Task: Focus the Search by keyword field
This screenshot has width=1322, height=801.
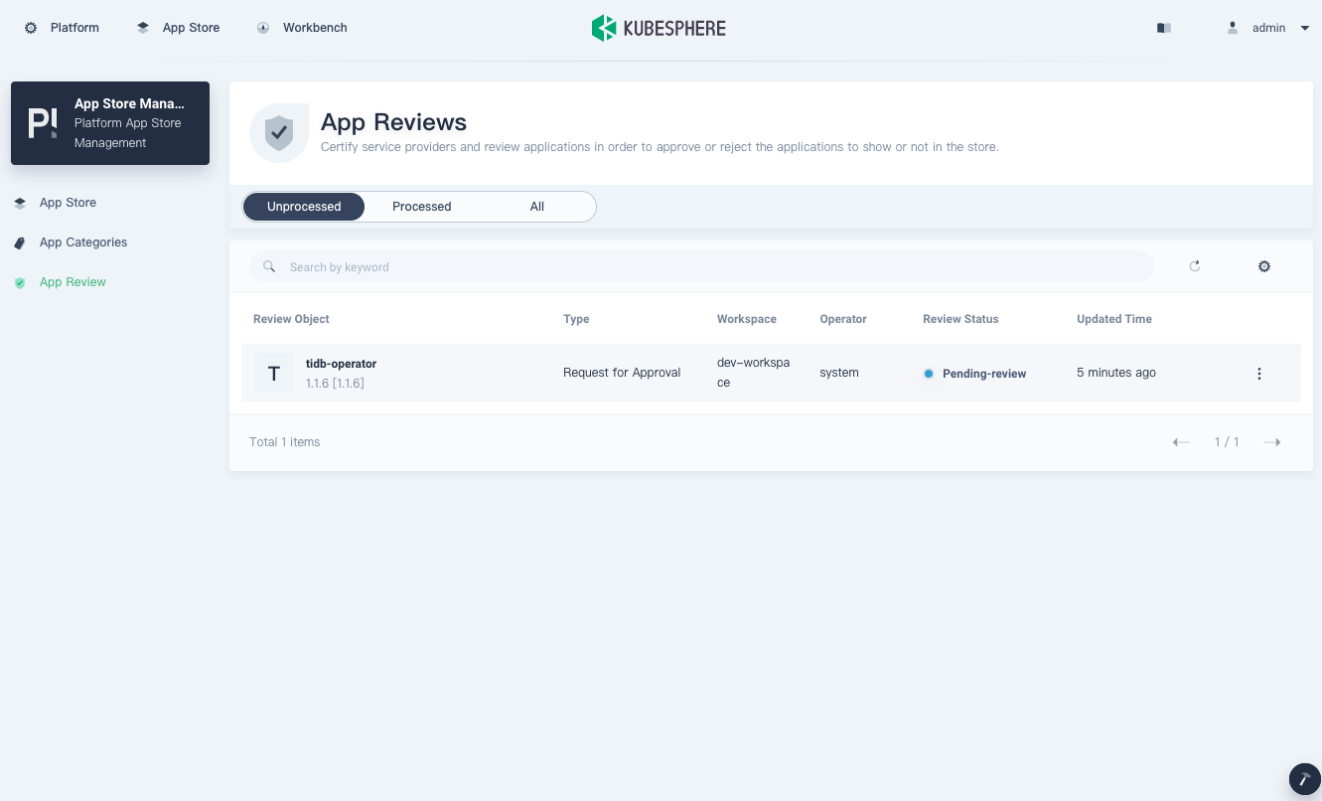Action: click(715, 267)
